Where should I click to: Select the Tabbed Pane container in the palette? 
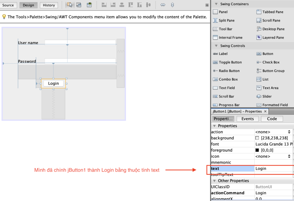[270, 12]
